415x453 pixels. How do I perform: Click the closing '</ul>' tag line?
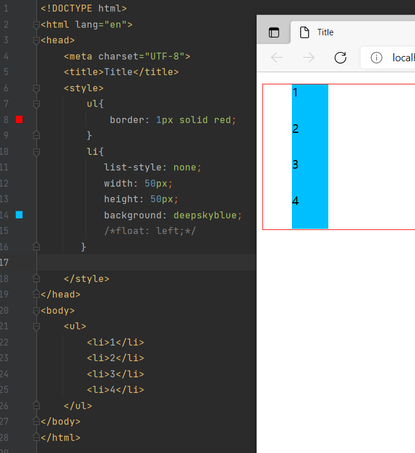pyautogui.click(x=78, y=406)
